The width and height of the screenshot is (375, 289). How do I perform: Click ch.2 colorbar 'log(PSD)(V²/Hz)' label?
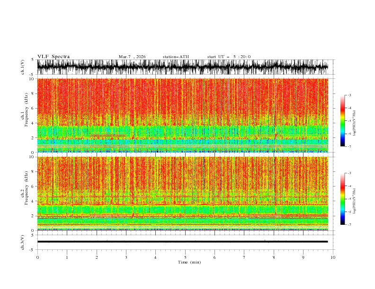pos(355,201)
